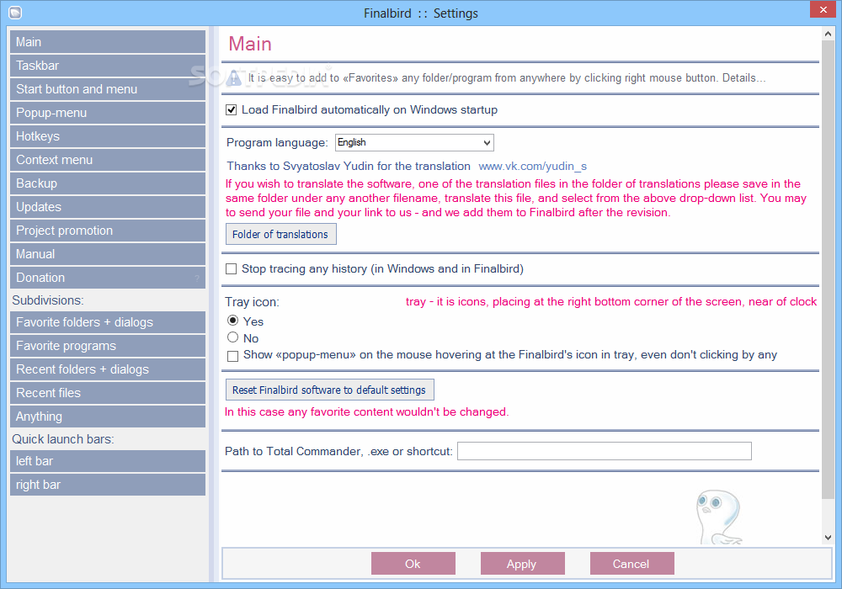Open the Donation section

(108, 278)
